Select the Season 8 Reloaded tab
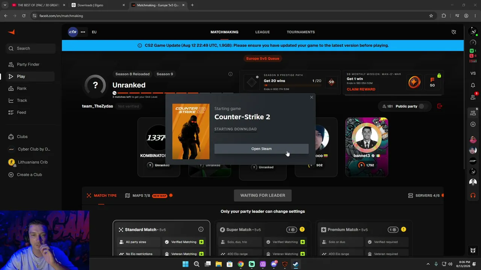The image size is (481, 270). [x=132, y=74]
